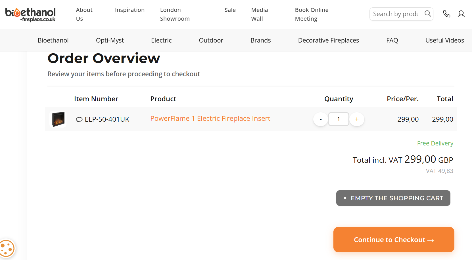This screenshot has height=260, width=472.
Task: Open the Bioethanol category menu
Action: pyautogui.click(x=53, y=40)
